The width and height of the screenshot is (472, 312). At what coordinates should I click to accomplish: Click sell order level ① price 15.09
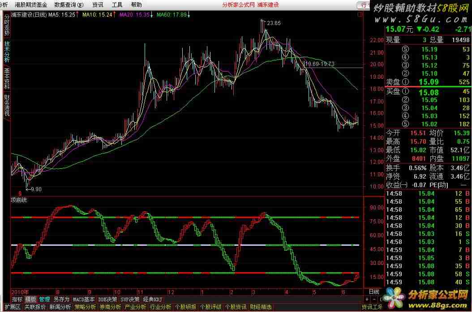(429, 82)
